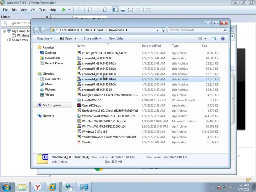Select Shared VMs in the library tree
256x192 pixels.
tap(20, 40)
